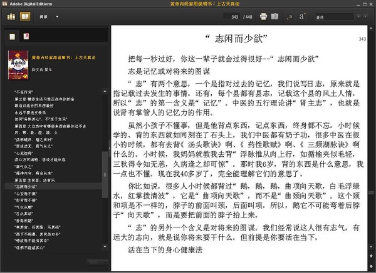Go to next page with bottom down-arrow button
Viewport: 376px width, 273px height.
coord(371,266)
